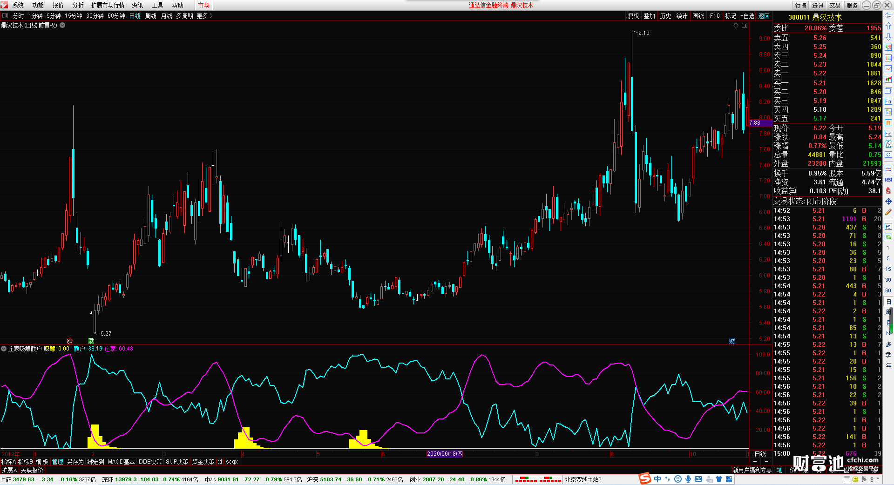Click the 统计 statistics button
This screenshot has width=894, height=485.
[682, 16]
